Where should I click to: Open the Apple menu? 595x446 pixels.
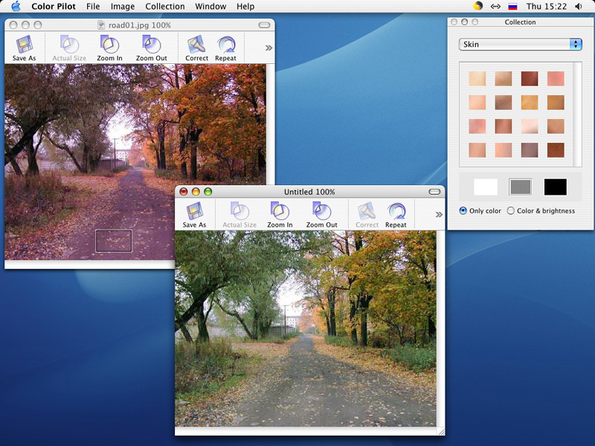click(x=16, y=6)
